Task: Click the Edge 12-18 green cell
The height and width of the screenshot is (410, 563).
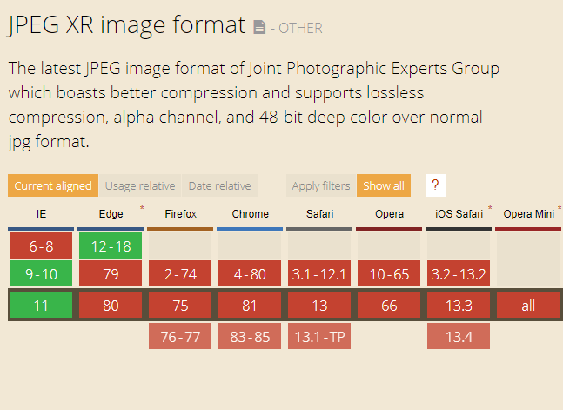Action: [x=111, y=246]
